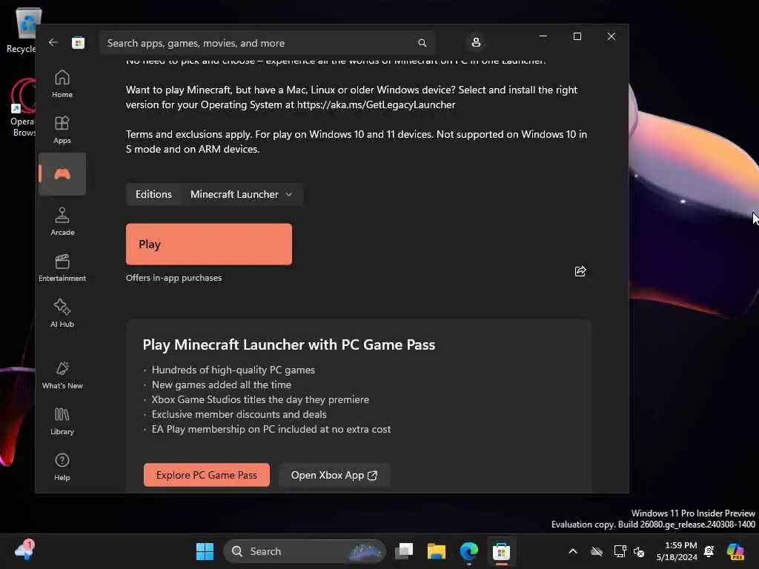
Task: Go back using the Store back arrow
Action: point(53,42)
